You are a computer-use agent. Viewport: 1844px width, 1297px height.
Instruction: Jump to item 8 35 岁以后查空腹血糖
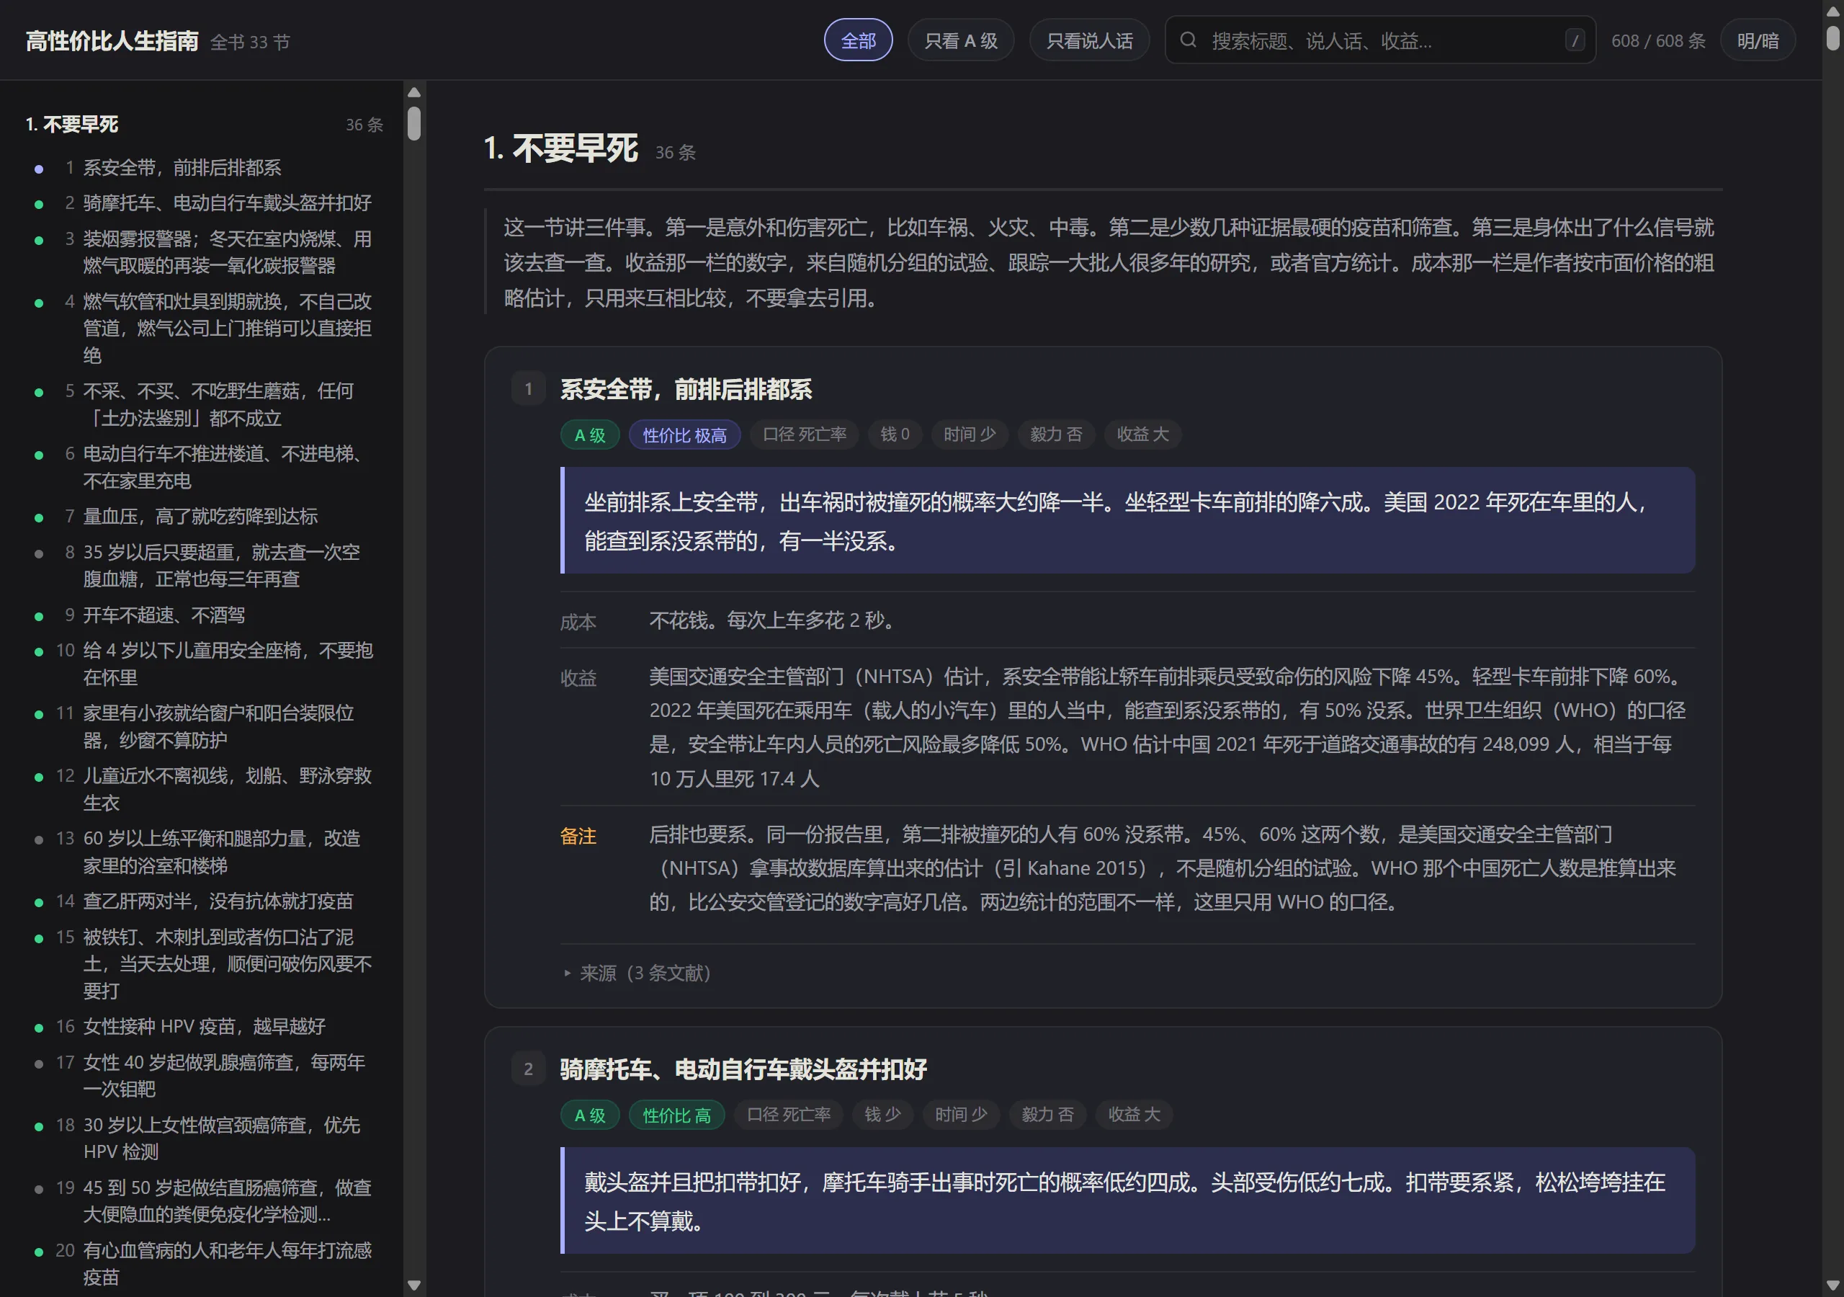pyautogui.click(x=204, y=566)
